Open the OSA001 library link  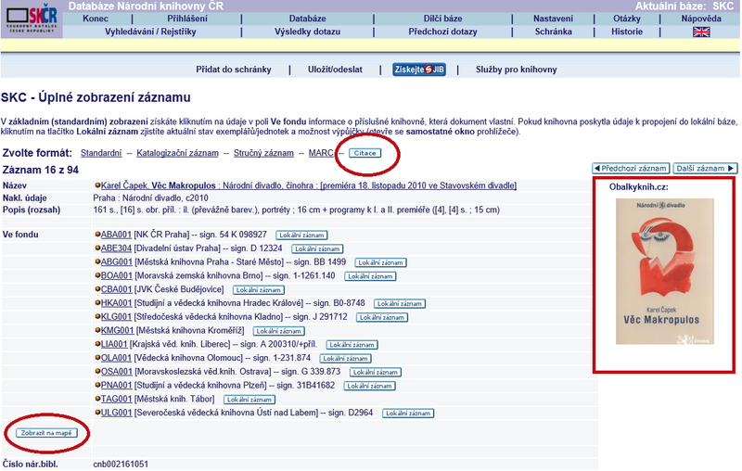[117, 372]
